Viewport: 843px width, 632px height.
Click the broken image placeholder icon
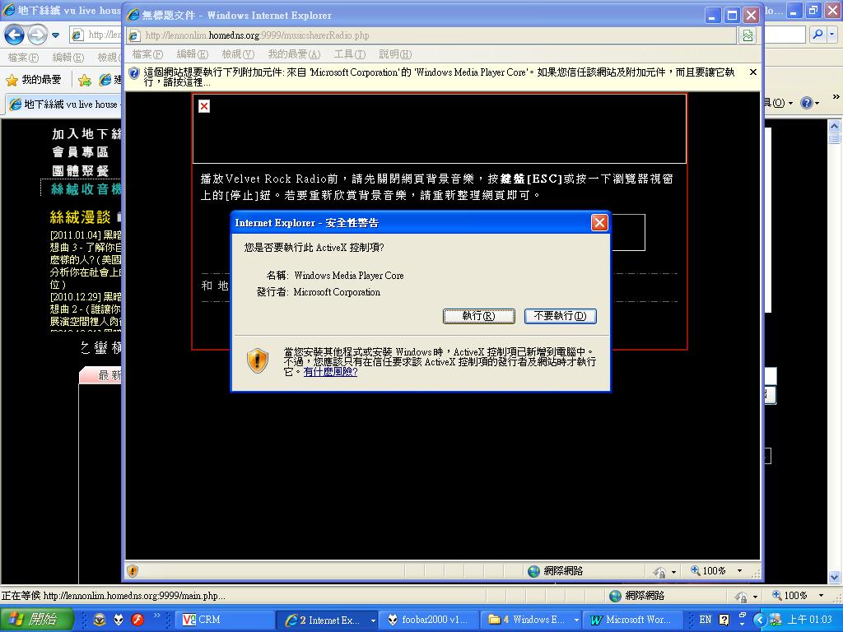click(x=204, y=106)
